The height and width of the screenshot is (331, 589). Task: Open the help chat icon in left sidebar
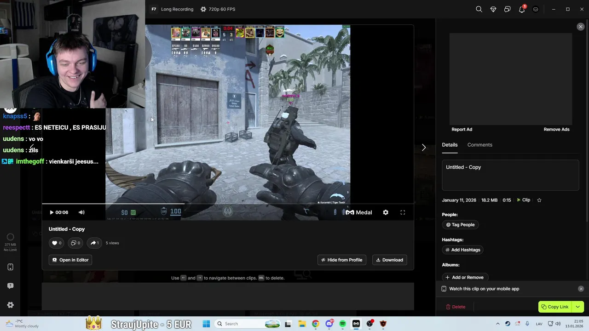pyautogui.click(x=10, y=286)
